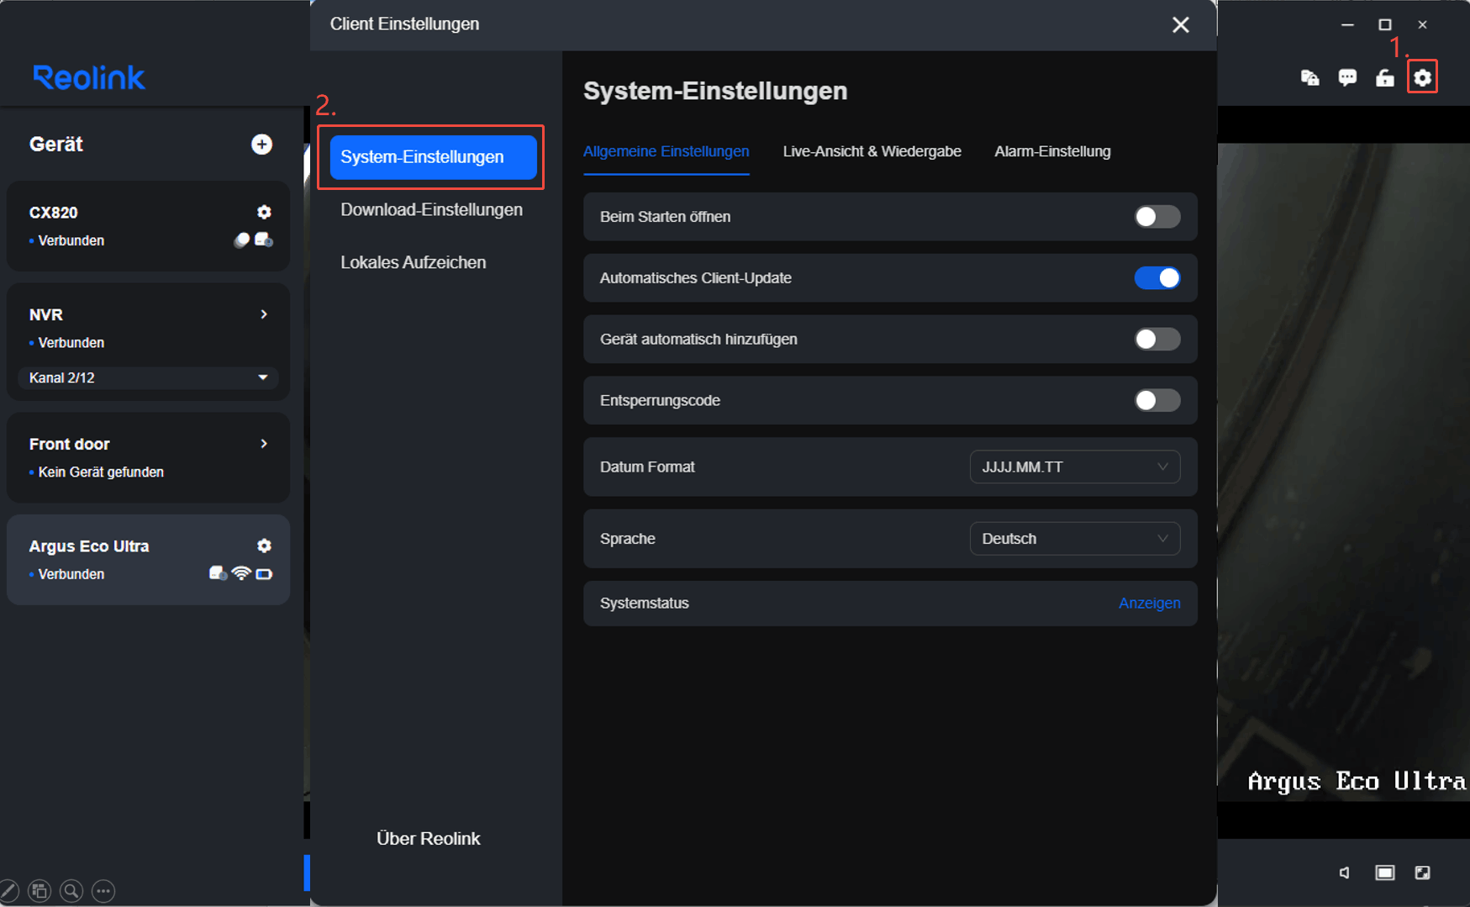Screen dimensions: 1470x907
Task: Add a new device with plus icon
Action: (261, 145)
